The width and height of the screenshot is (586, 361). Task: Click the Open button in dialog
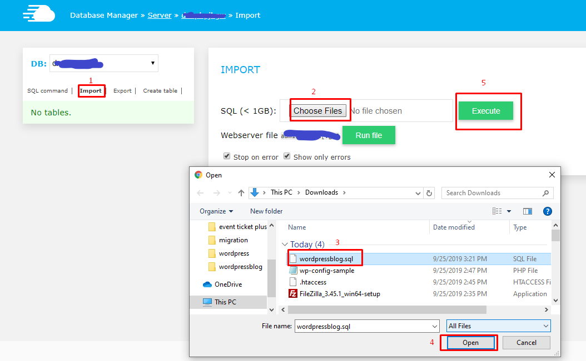(470, 343)
